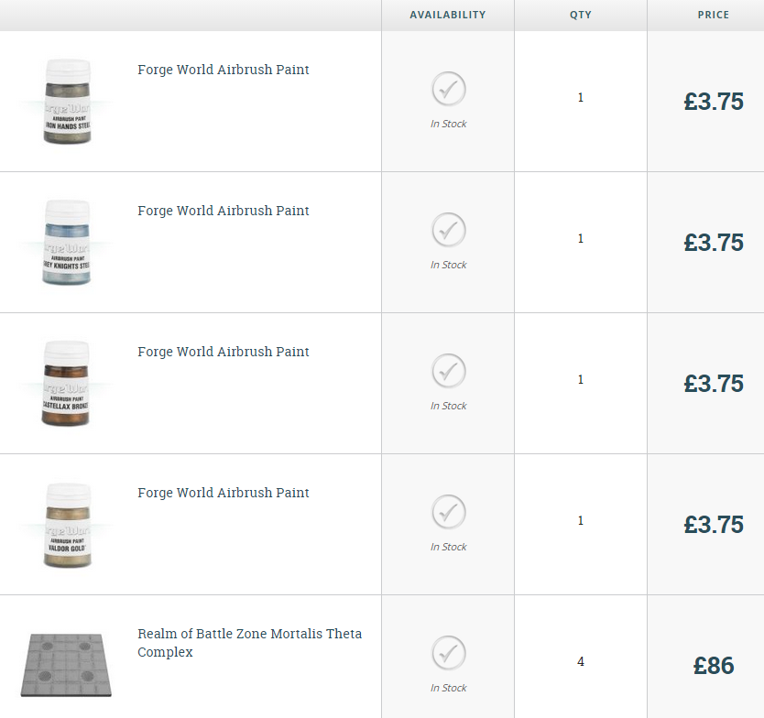Click the Qty column header
Viewport: 764px width, 718px height.
click(x=581, y=15)
